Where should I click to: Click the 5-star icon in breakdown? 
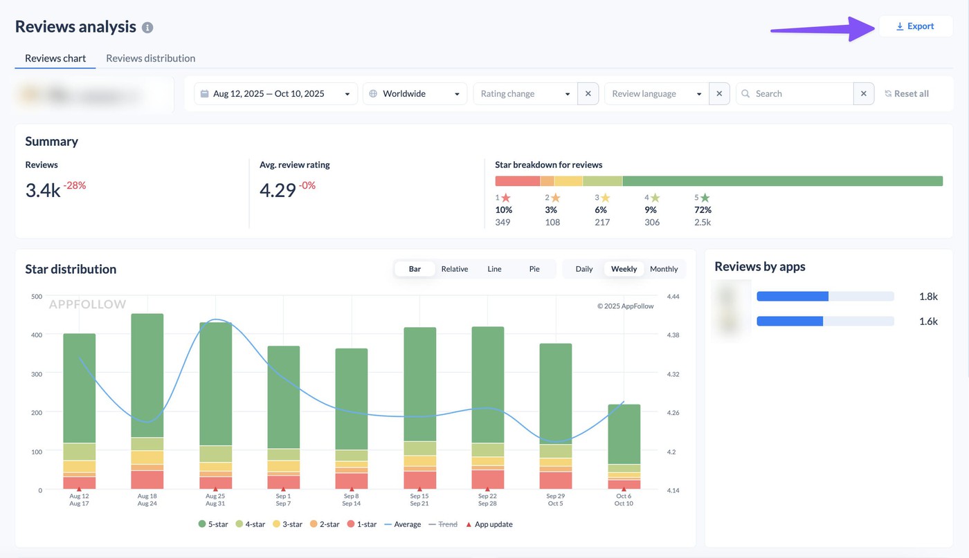coord(705,198)
